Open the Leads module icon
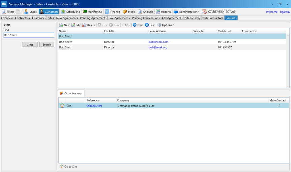Viewport: 291px width, 172px height. point(26,12)
